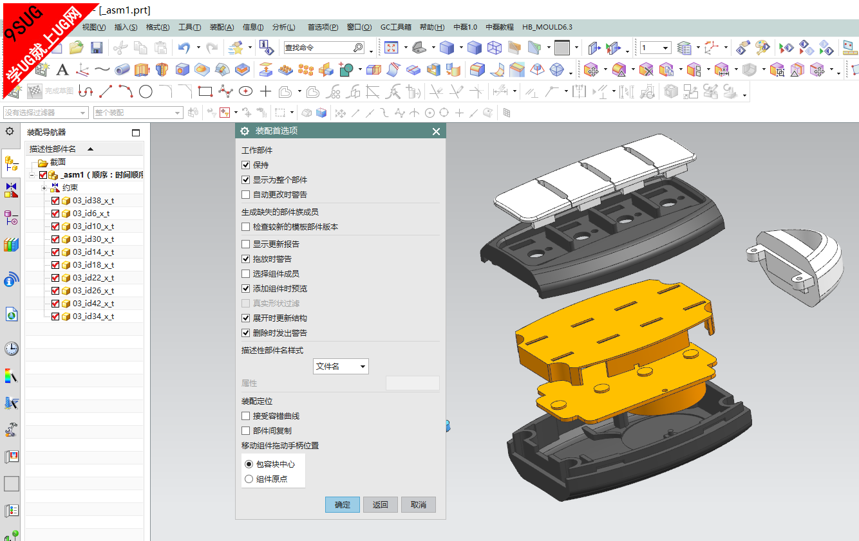Viewport: 859px width, 541px height.
Task: Choose the Line sketch tool
Action: click(x=106, y=91)
